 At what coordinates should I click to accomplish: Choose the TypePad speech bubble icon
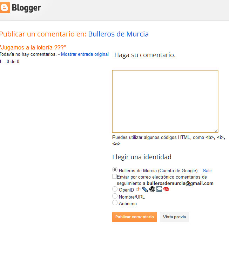click(x=159, y=189)
